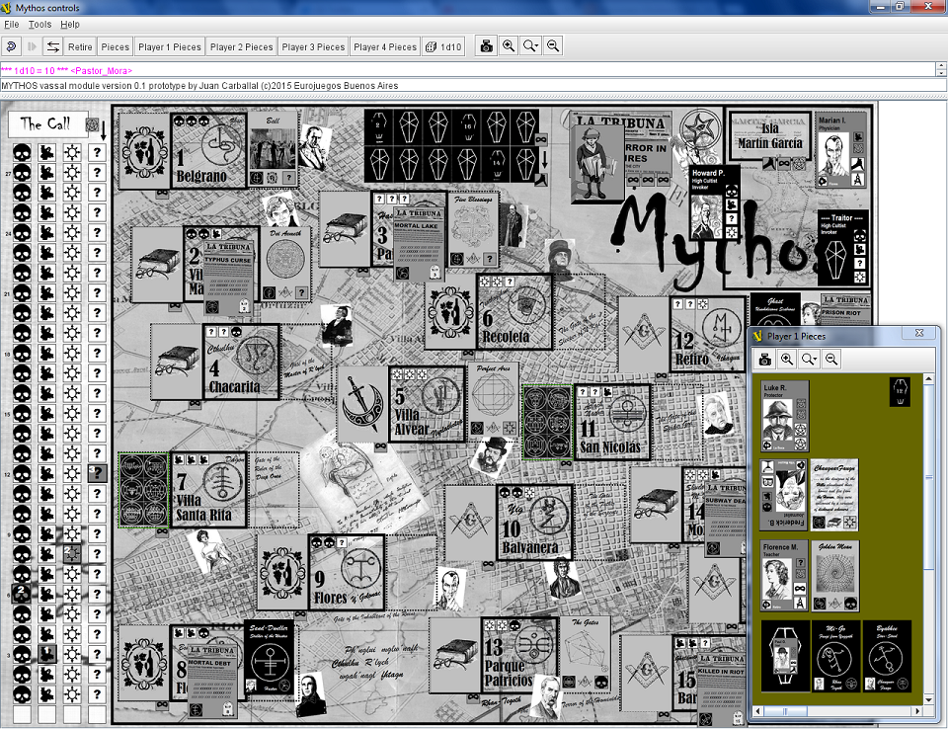Image resolution: width=948 pixels, height=729 pixels.
Task: Open the main map zoom level dropdown
Action: [x=531, y=46]
